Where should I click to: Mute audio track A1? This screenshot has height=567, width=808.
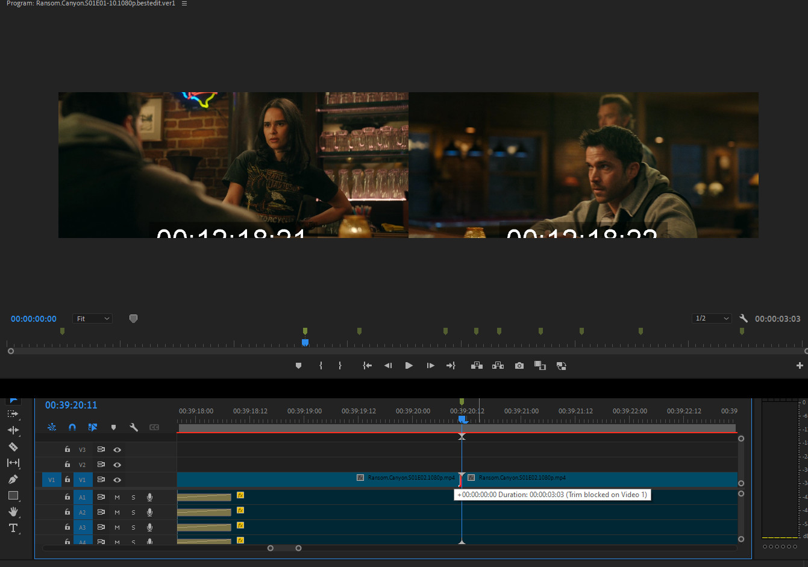[117, 497]
